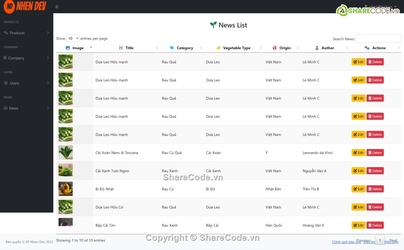Click the hamburger menu toggle icon
The width and height of the screenshot is (404, 250).
click(57, 7)
